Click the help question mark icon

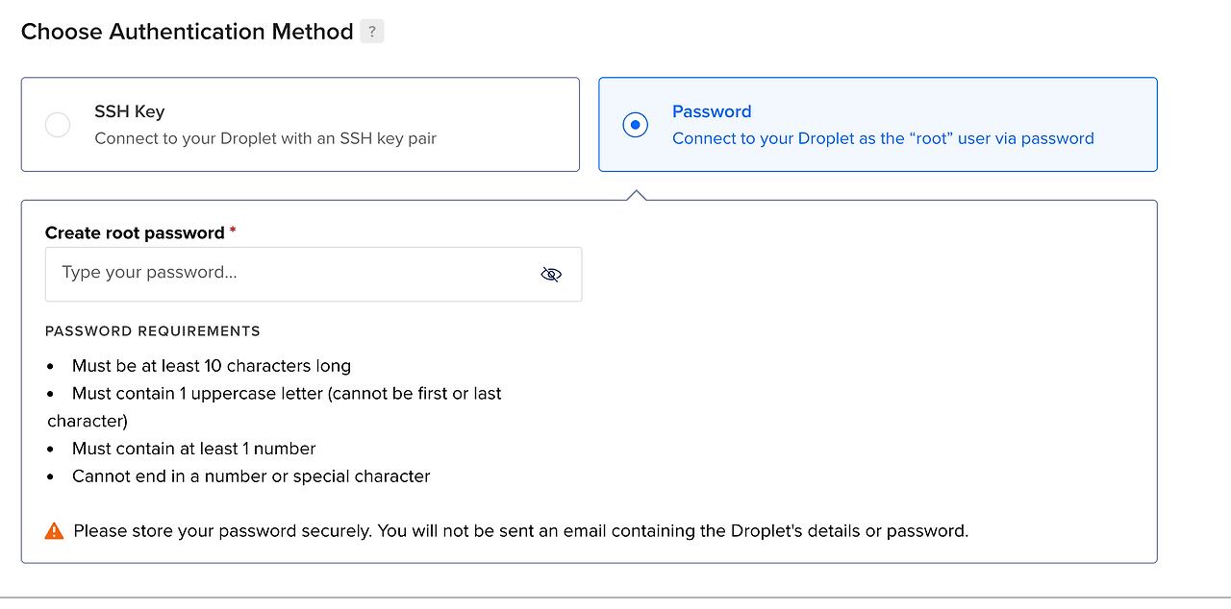coord(372,32)
